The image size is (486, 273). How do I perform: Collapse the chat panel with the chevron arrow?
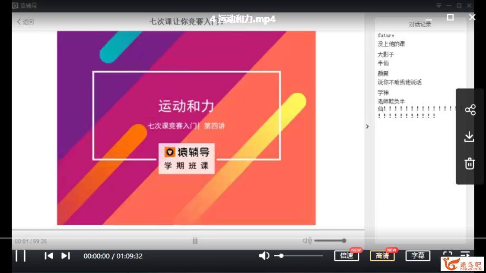[x=367, y=126]
